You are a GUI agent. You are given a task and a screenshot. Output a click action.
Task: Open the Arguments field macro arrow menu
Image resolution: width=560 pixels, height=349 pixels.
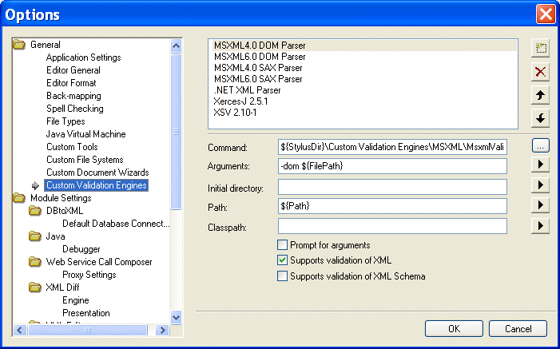(x=541, y=166)
